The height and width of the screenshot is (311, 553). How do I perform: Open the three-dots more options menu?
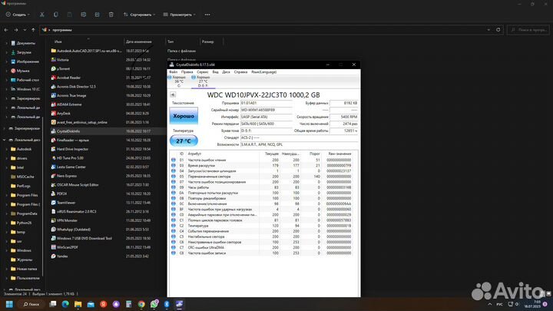coord(207,15)
